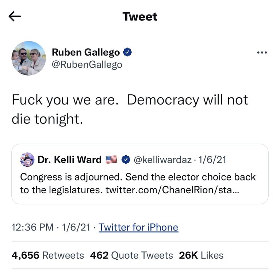This screenshot has width=280, height=274.
Task: Open Ruben Gallego's profile picture
Action: click(x=28, y=58)
